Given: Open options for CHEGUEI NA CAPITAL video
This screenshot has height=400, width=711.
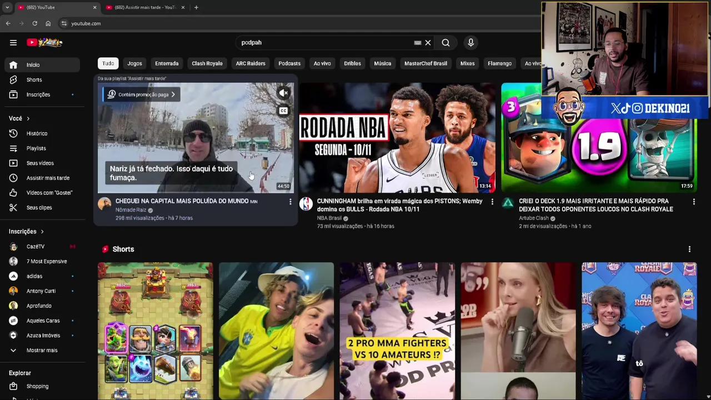Looking at the screenshot, I should pyautogui.click(x=290, y=202).
